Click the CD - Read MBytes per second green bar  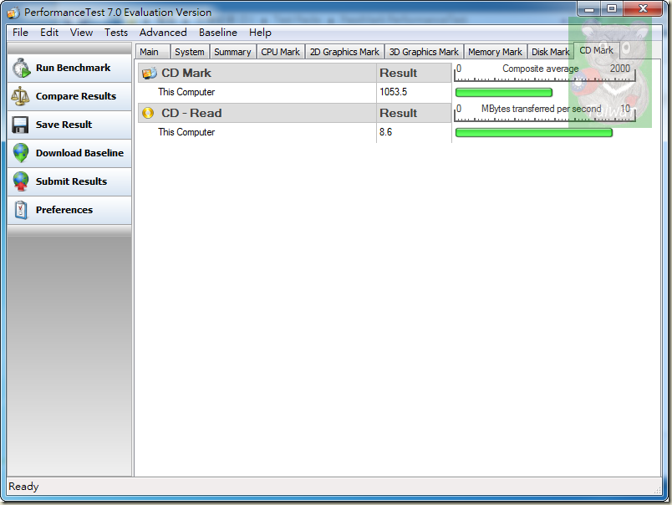coord(533,133)
